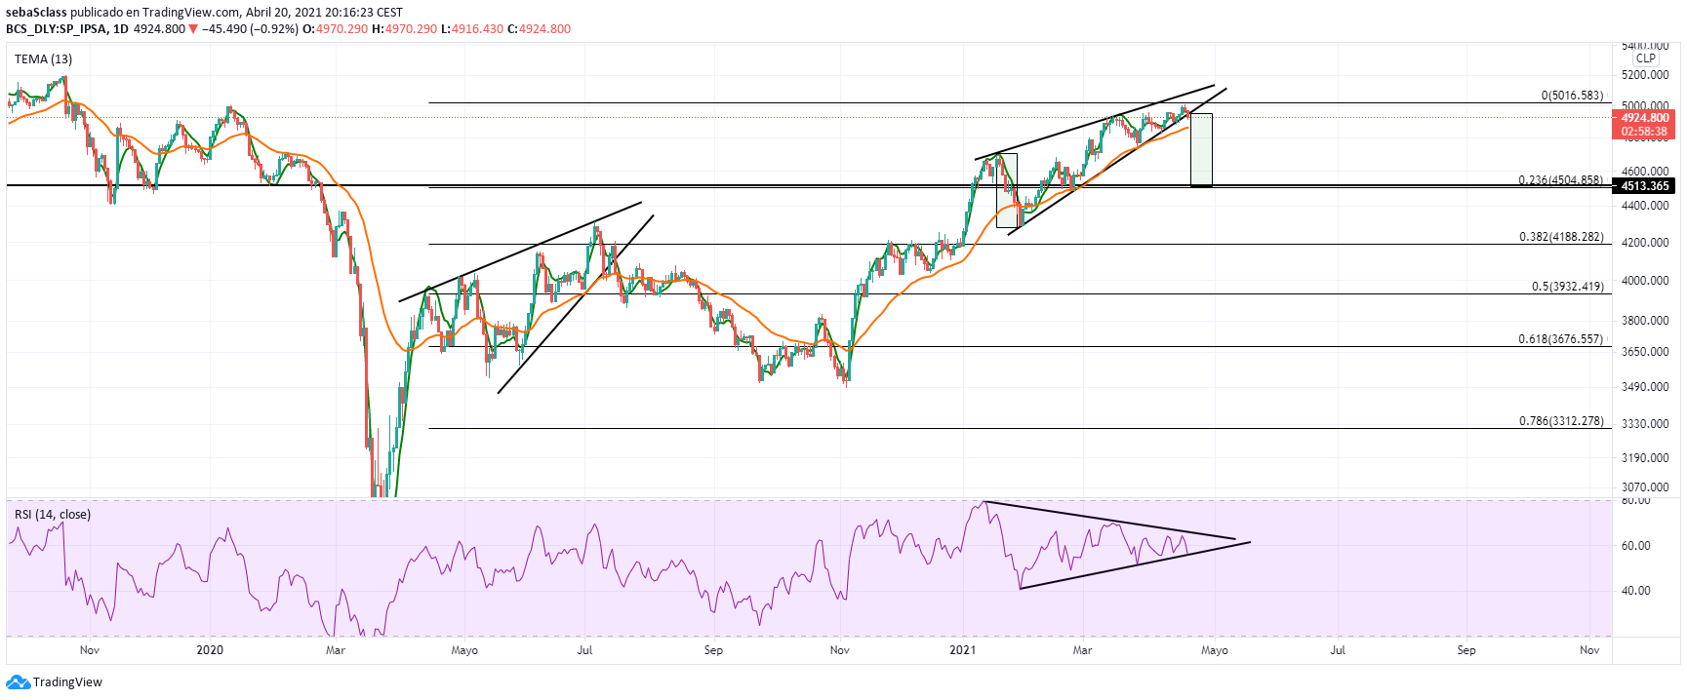Click the RSI scale value 60.00
The width and height of the screenshot is (1687, 700).
pyautogui.click(x=1636, y=546)
